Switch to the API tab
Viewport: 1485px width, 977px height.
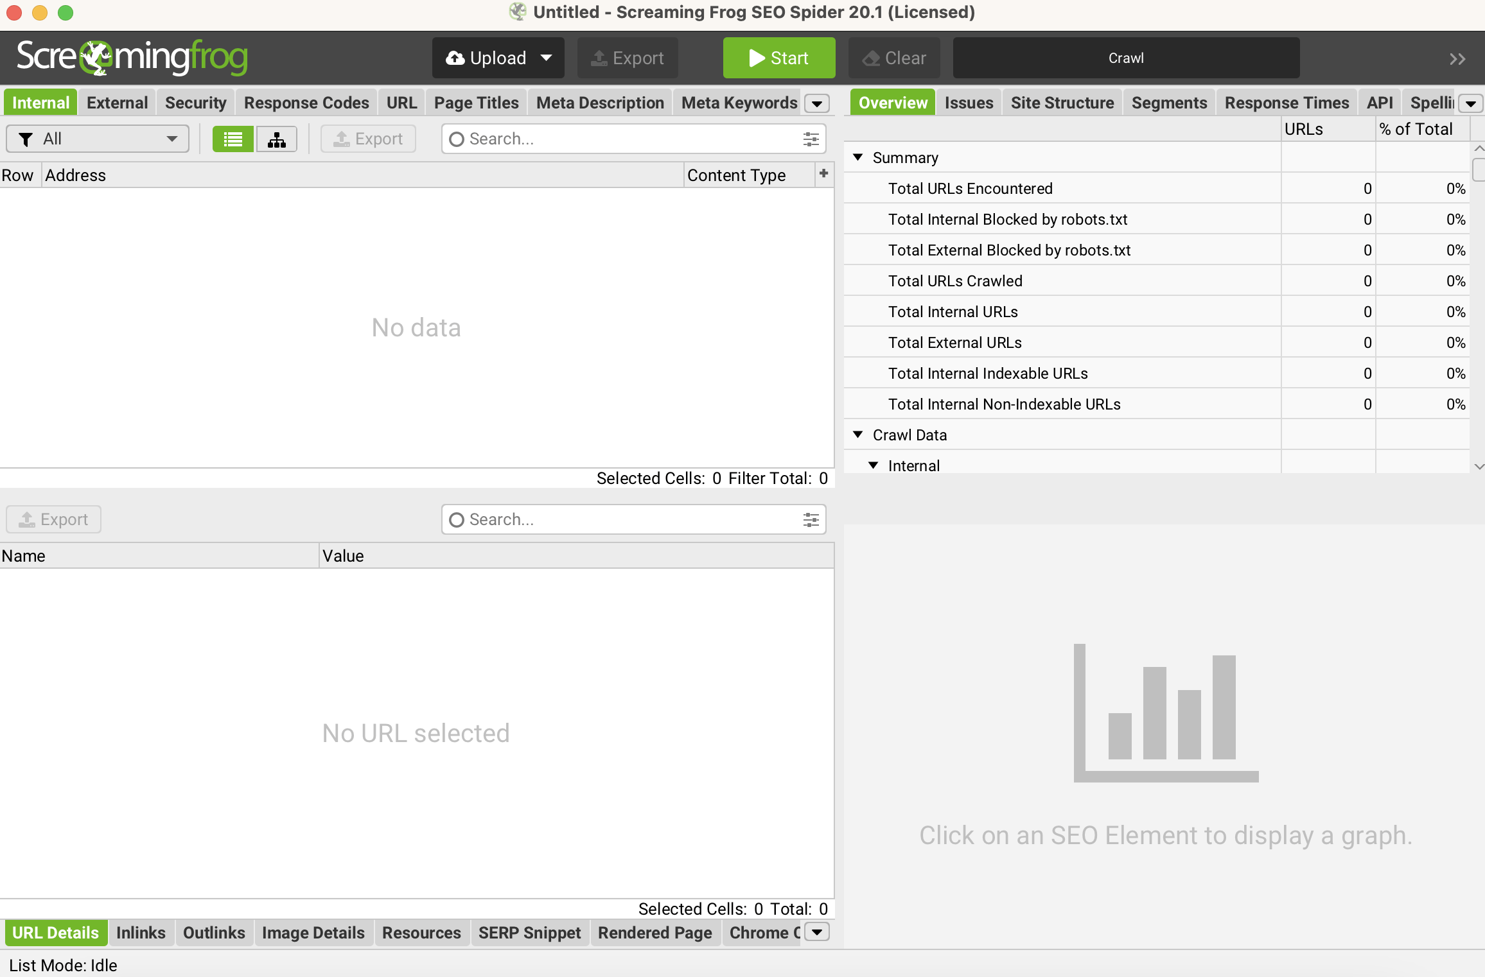click(1380, 103)
